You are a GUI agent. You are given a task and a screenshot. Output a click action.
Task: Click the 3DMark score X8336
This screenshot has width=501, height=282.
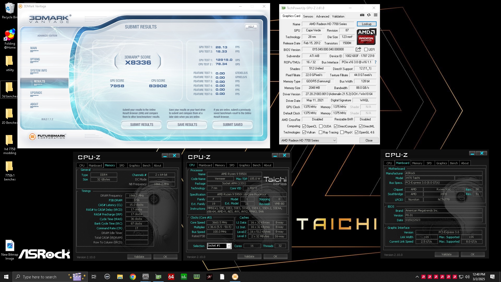click(138, 63)
